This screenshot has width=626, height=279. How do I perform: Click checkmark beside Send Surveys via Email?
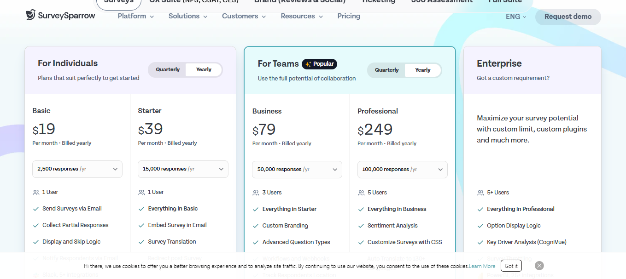(x=36, y=209)
